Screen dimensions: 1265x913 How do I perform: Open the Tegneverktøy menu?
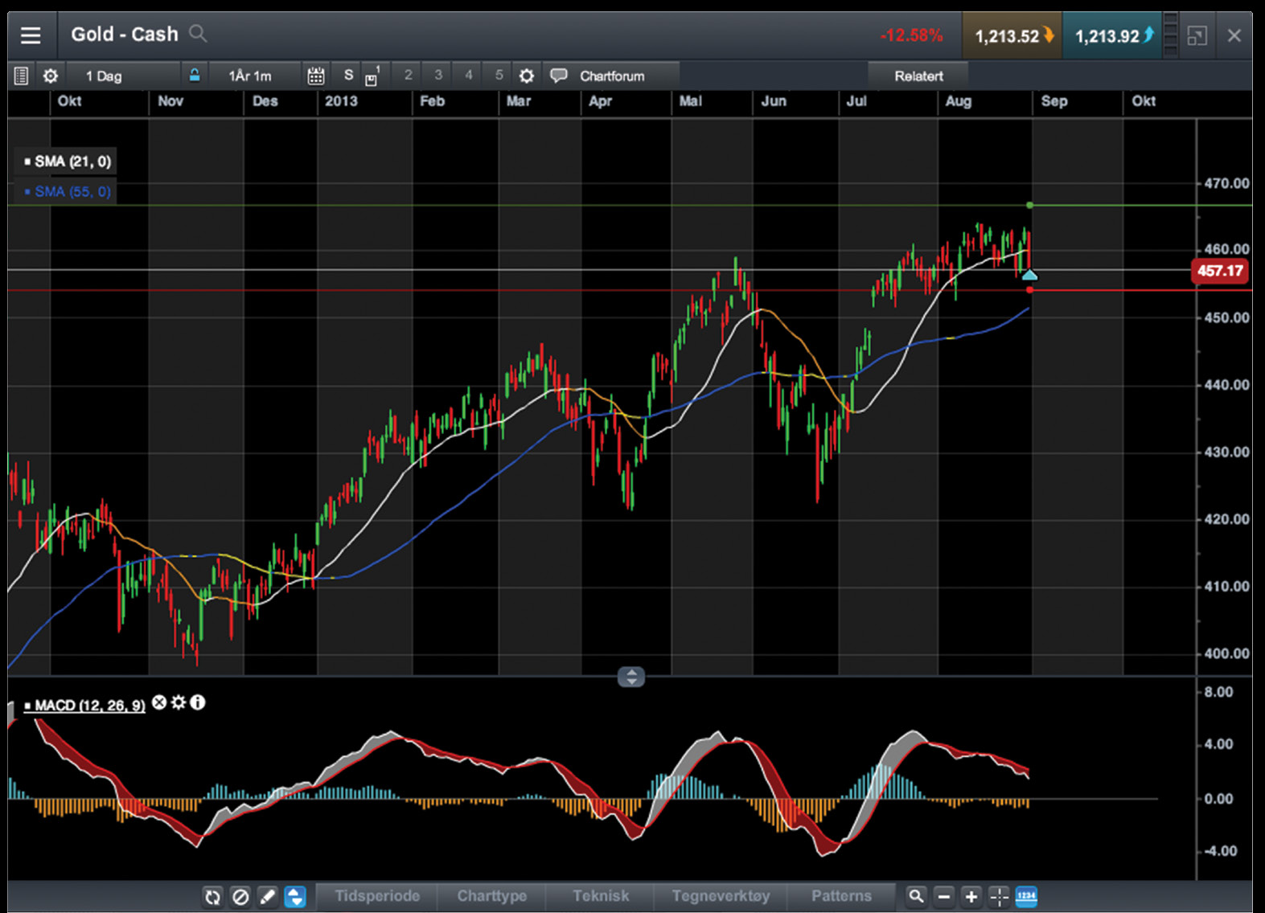click(x=721, y=895)
